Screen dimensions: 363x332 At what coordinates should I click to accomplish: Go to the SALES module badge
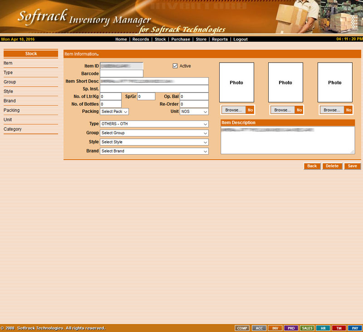pos(307,328)
